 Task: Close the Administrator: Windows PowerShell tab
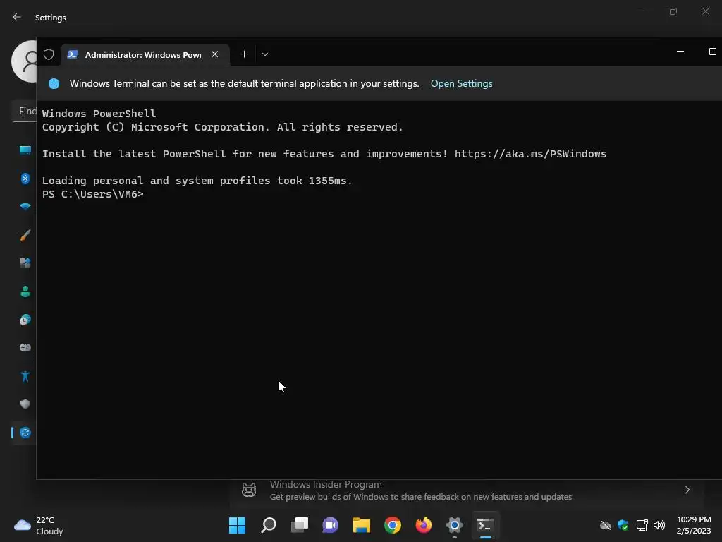point(214,54)
